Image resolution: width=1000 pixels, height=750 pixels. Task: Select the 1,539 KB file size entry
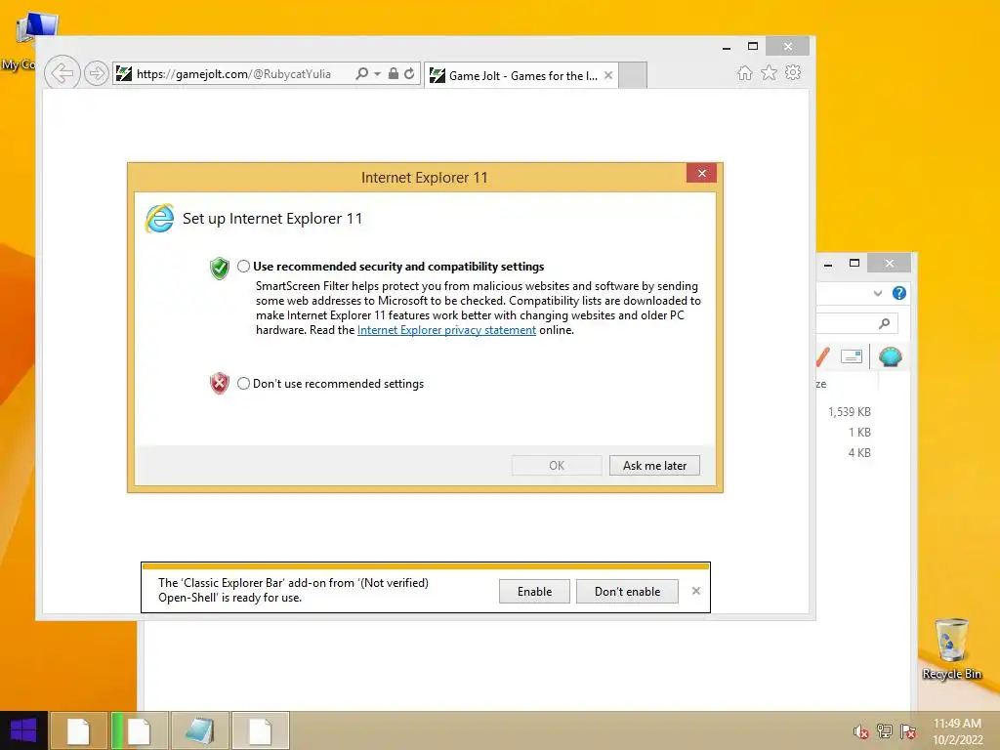850,412
